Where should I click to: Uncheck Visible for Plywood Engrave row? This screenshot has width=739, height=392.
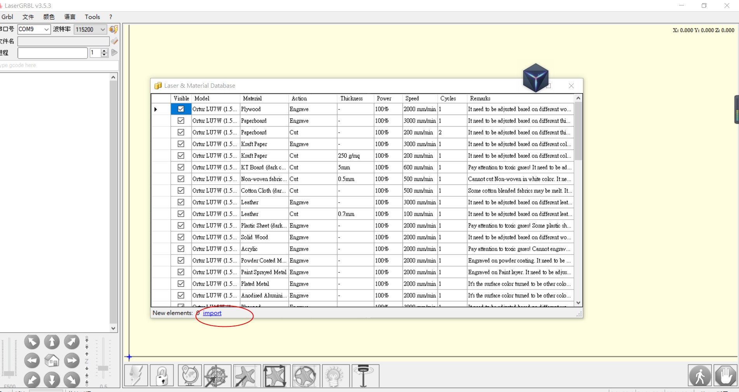click(x=181, y=109)
